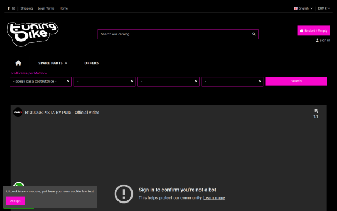This screenshot has width=337, height=211.
Task: Click the Tuning Bike logo
Action: tap(33, 34)
